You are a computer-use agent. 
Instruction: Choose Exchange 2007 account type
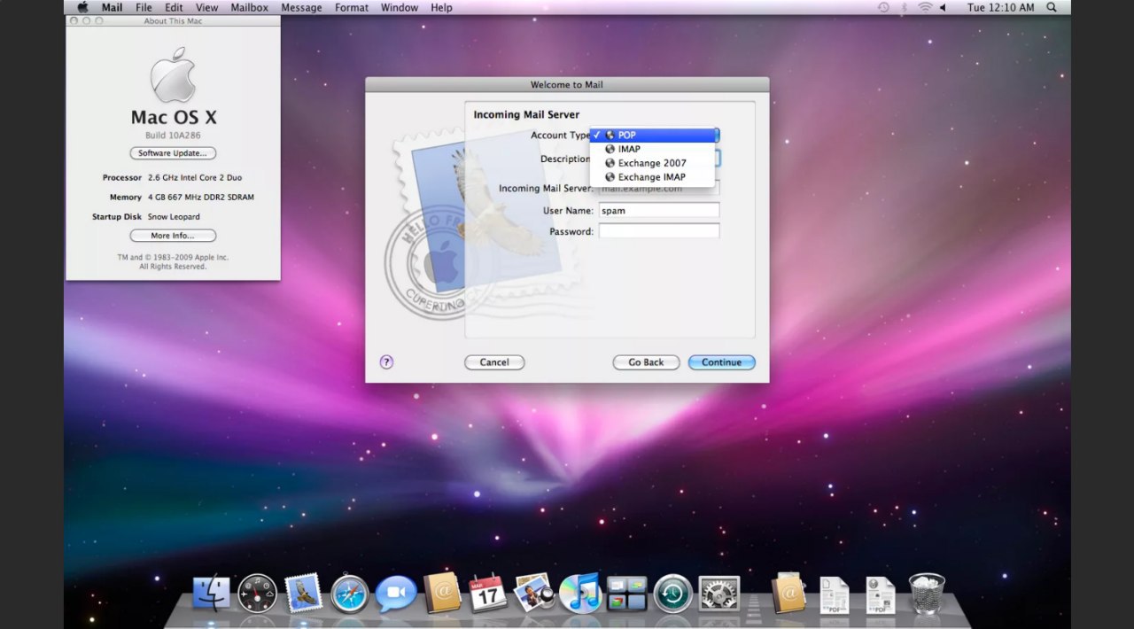(652, 163)
